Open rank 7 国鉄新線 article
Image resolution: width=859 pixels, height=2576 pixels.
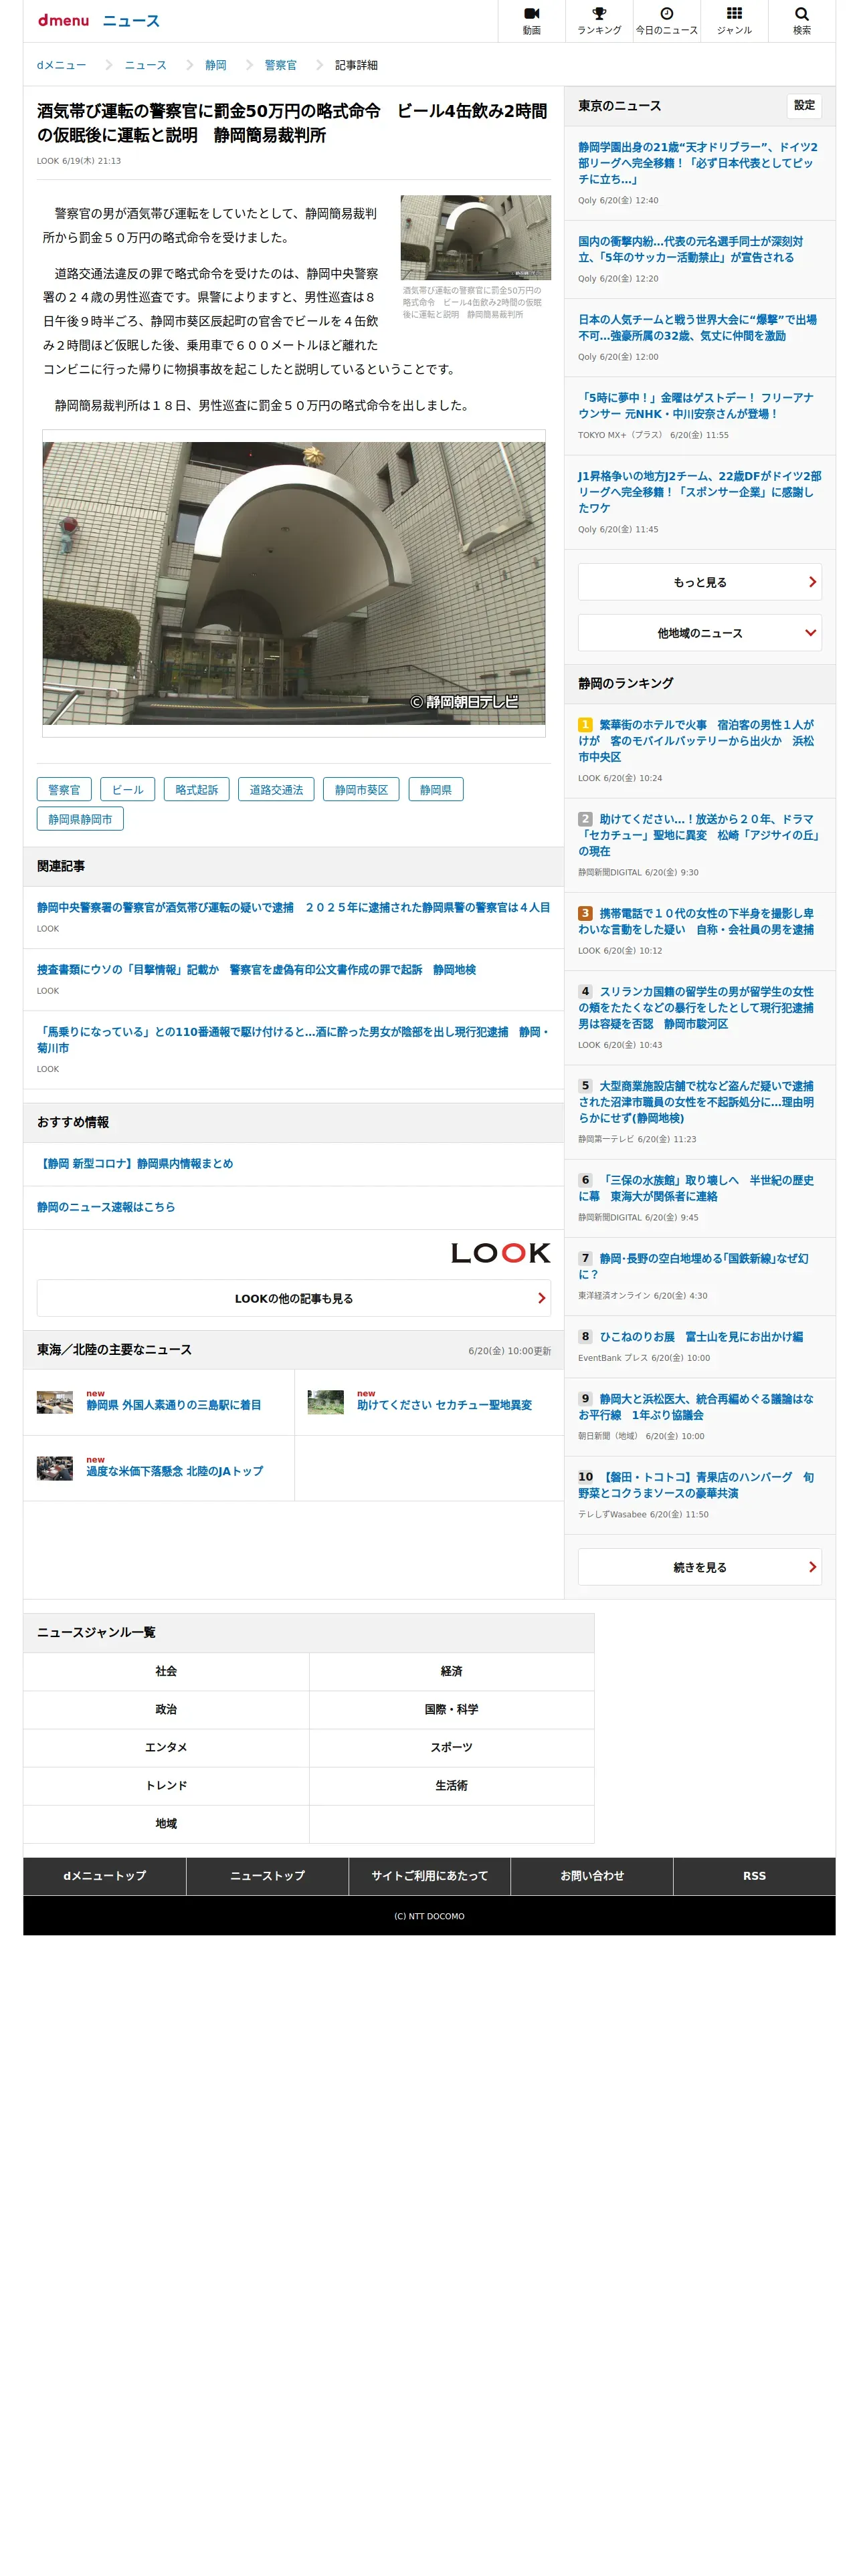[x=694, y=1266]
